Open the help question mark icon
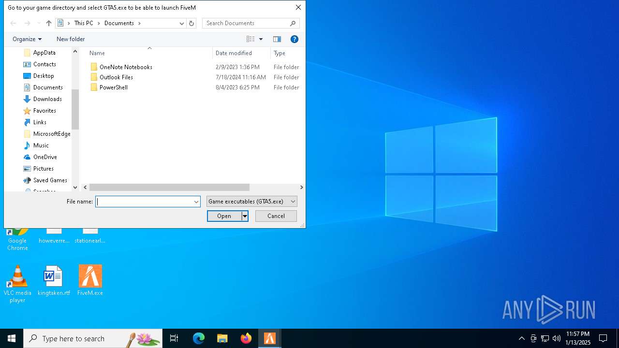 click(x=295, y=39)
